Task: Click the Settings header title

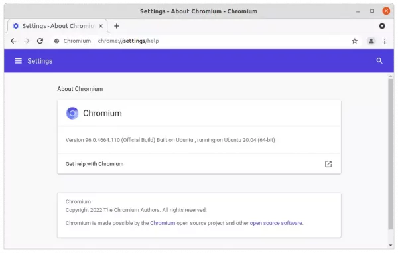Action: coord(40,61)
